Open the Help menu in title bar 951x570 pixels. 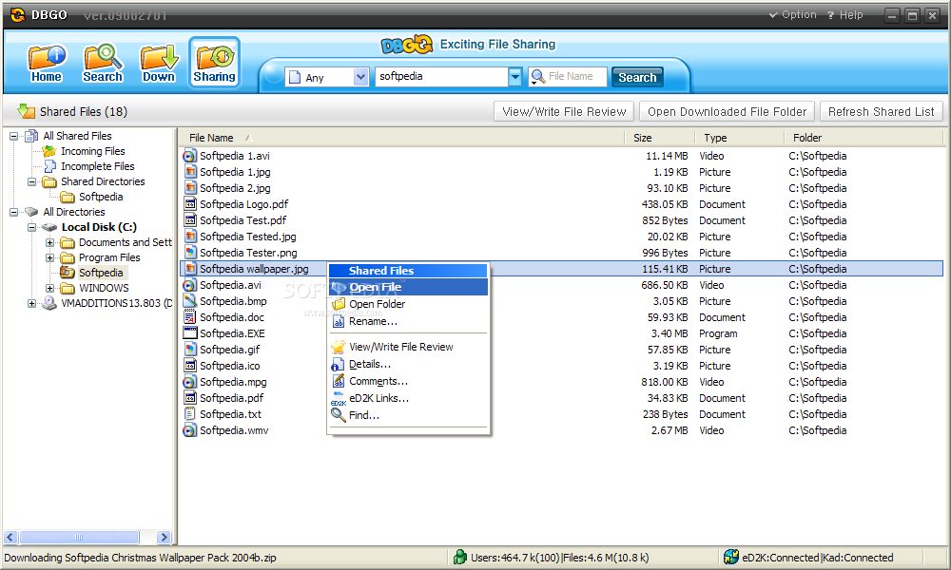pos(844,14)
